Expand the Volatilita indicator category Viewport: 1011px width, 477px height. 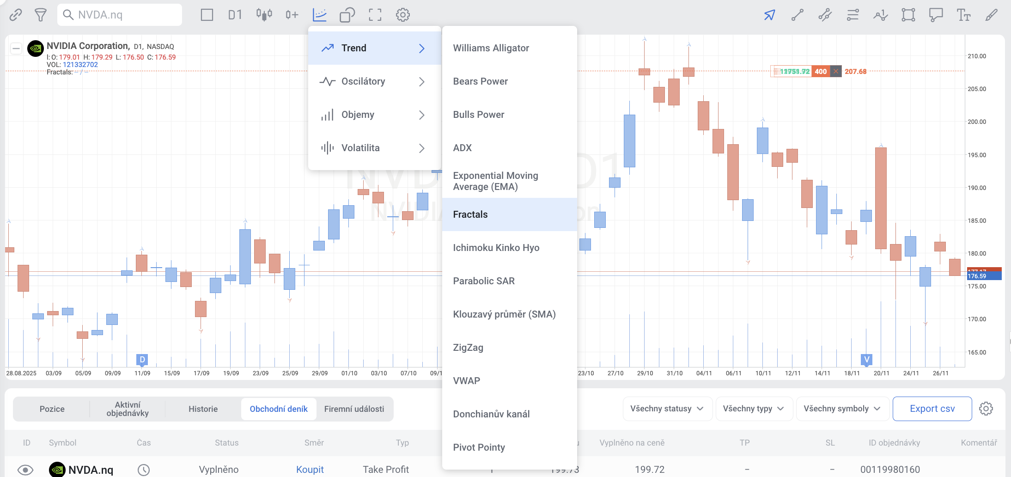point(375,148)
